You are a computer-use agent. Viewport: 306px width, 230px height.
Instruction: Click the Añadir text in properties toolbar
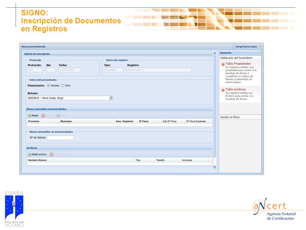click(35, 116)
